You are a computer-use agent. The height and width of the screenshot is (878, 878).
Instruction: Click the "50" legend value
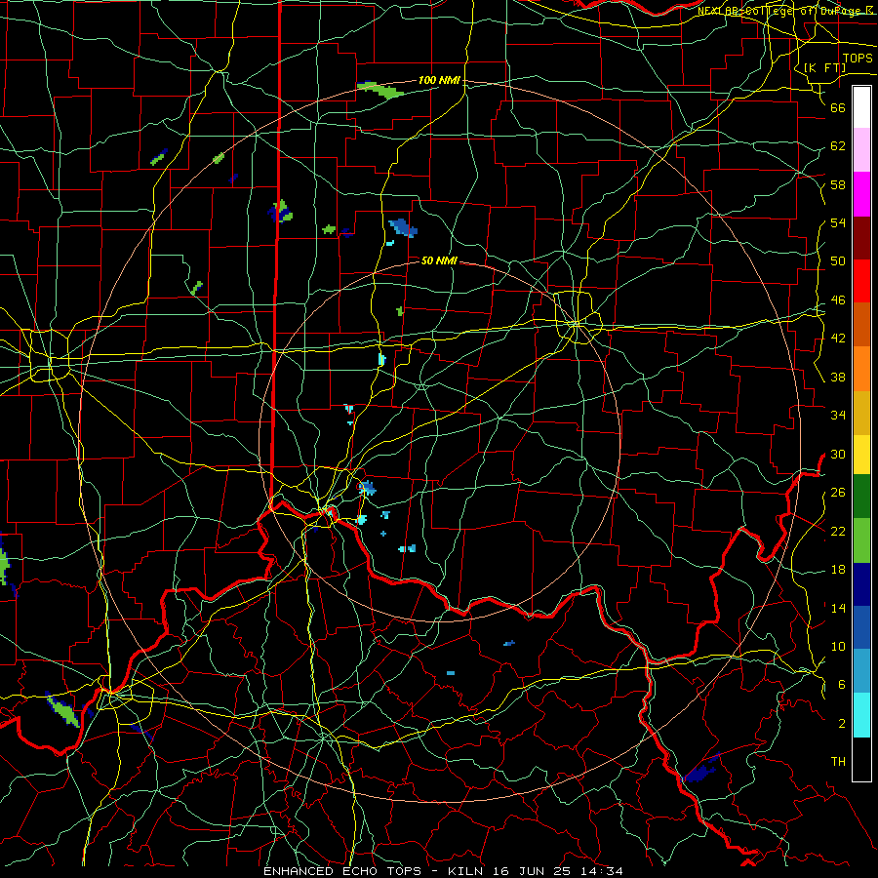tap(838, 261)
